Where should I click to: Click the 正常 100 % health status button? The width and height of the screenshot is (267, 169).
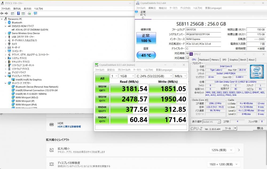[x=146, y=38]
